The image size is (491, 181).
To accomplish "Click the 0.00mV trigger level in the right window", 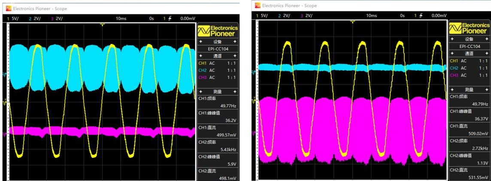I will click(x=439, y=15).
